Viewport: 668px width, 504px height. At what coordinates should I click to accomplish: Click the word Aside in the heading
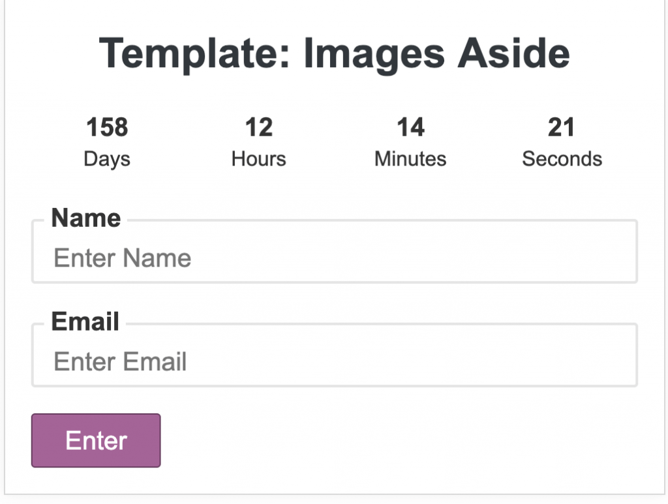coord(514,53)
